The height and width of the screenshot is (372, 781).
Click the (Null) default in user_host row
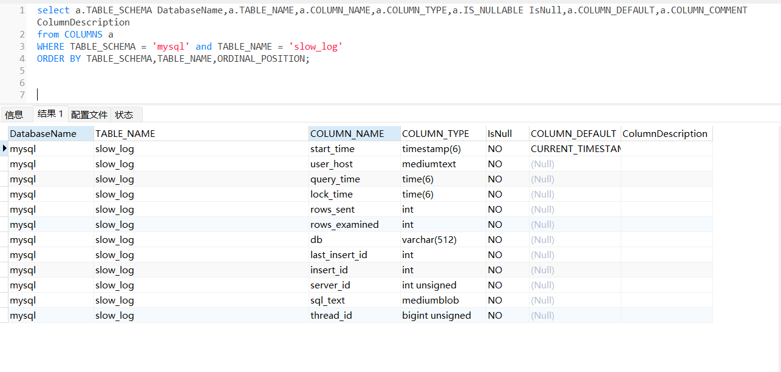pos(575,164)
